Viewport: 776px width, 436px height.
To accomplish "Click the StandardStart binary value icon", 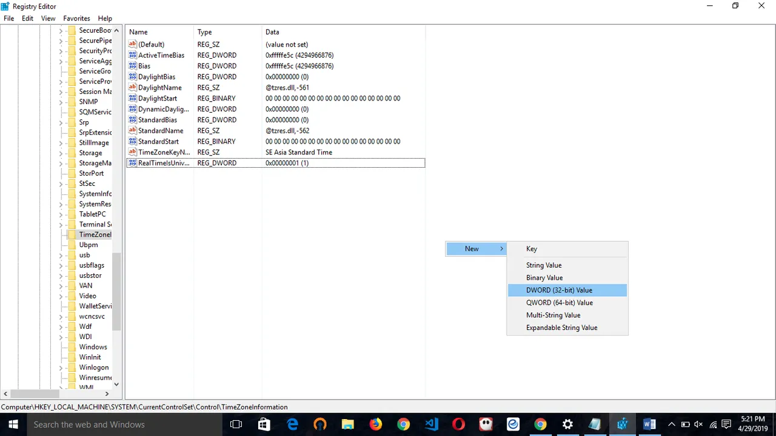I will [x=133, y=141].
